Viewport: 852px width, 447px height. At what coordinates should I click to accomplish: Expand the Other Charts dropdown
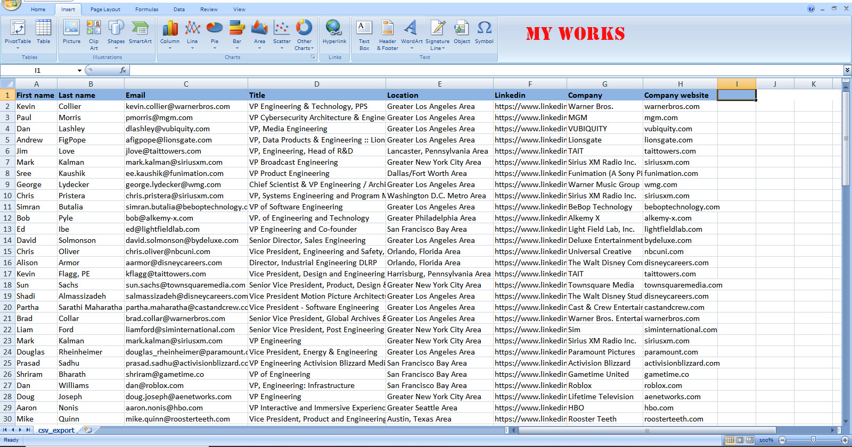[x=304, y=48]
